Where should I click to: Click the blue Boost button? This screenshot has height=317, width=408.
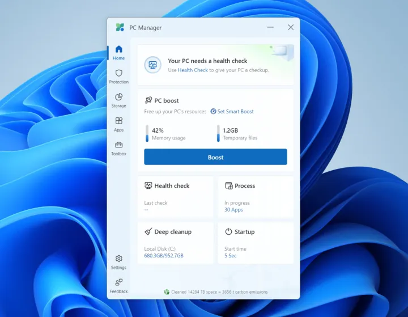coord(215,157)
